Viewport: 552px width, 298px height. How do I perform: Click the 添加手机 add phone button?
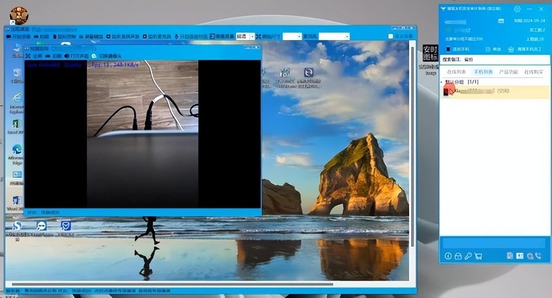[x=458, y=49]
